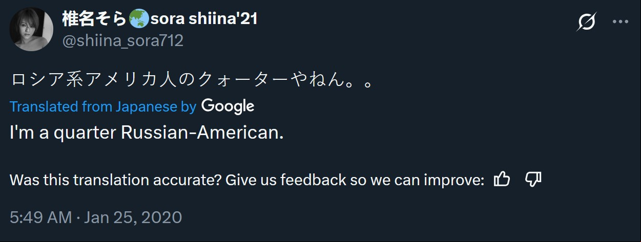The image size is (641, 242).
Task: Click the Jan 25, 2020 date
Action: pos(133,217)
